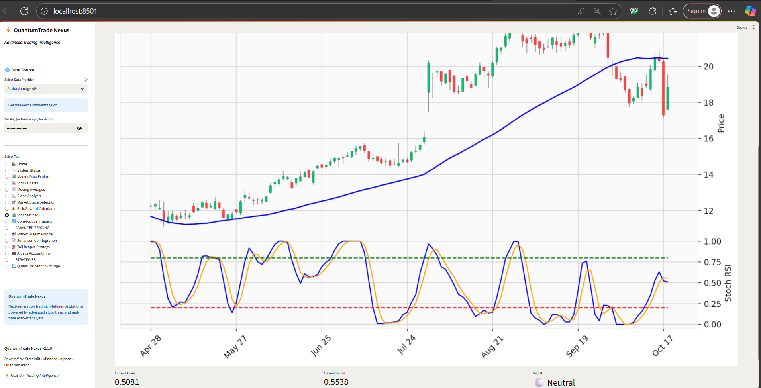Screen dimensions: 761x388
Task: Open saved passwords key icon
Action: [581, 11]
